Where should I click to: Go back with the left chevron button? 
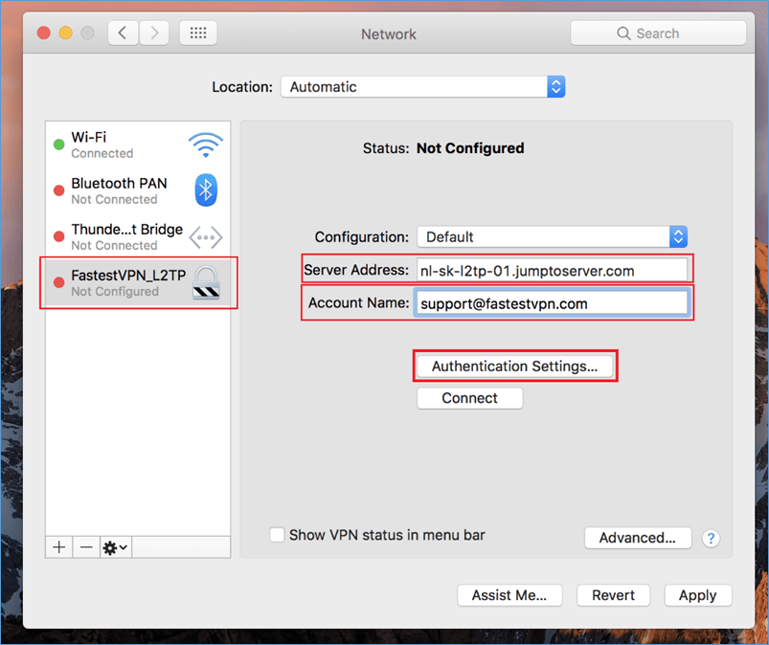(123, 33)
